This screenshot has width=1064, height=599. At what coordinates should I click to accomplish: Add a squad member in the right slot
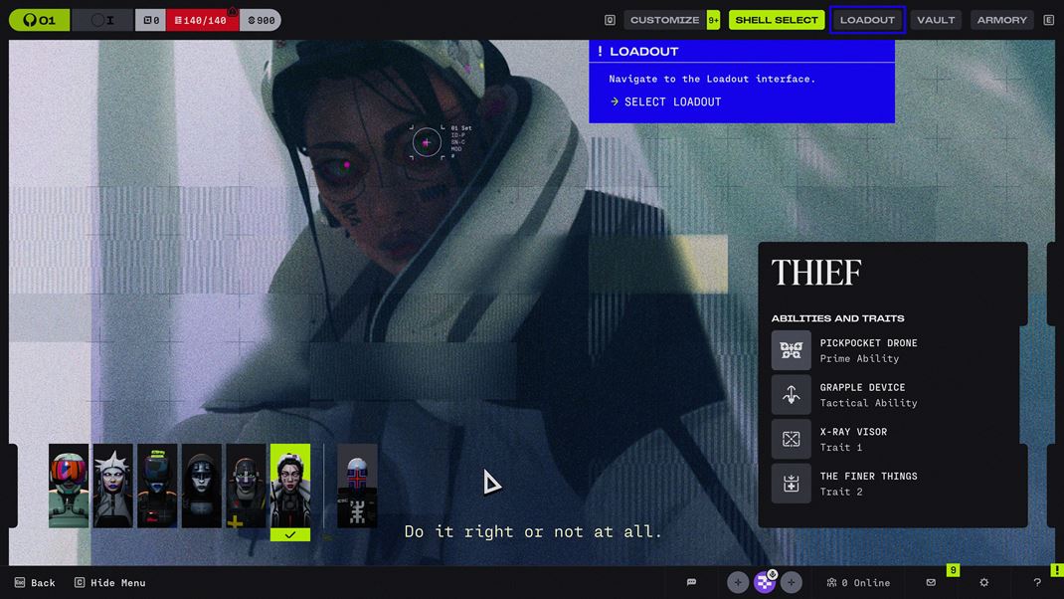792,582
